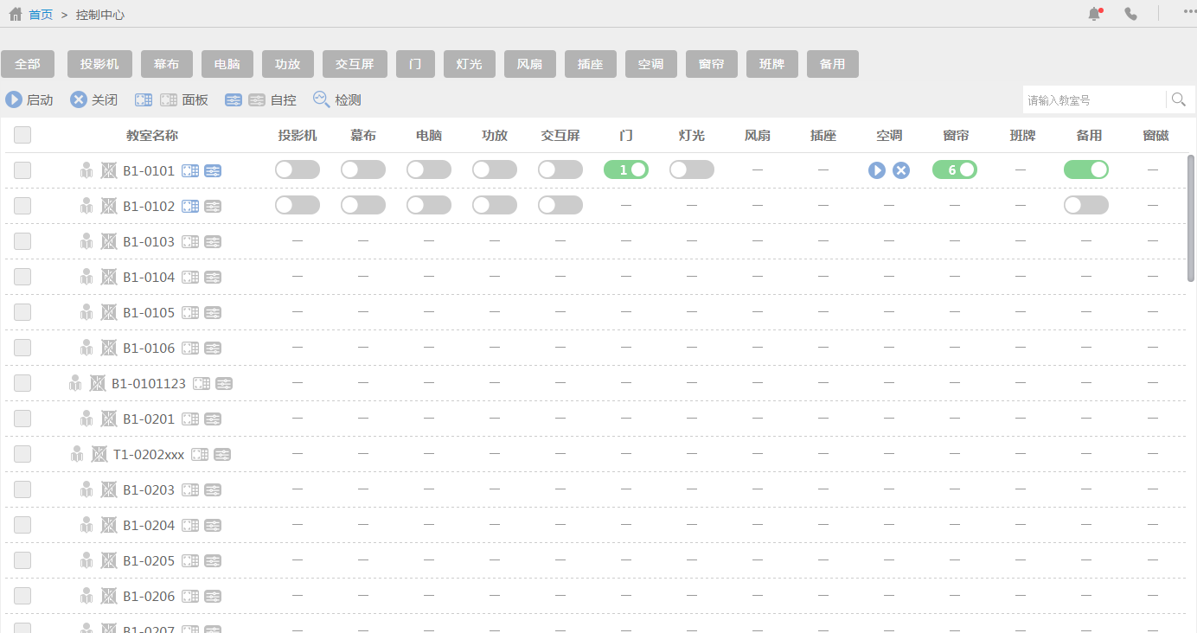Select the checkbox for row B1-0104
1197x633 pixels.
pos(22,277)
